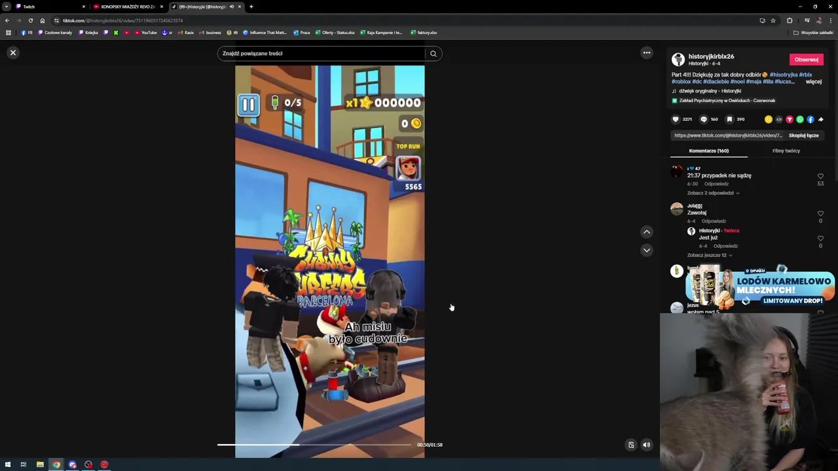Like the '21:37 przypadek nie sądzę' comment
838x471 pixels.
coord(820,177)
